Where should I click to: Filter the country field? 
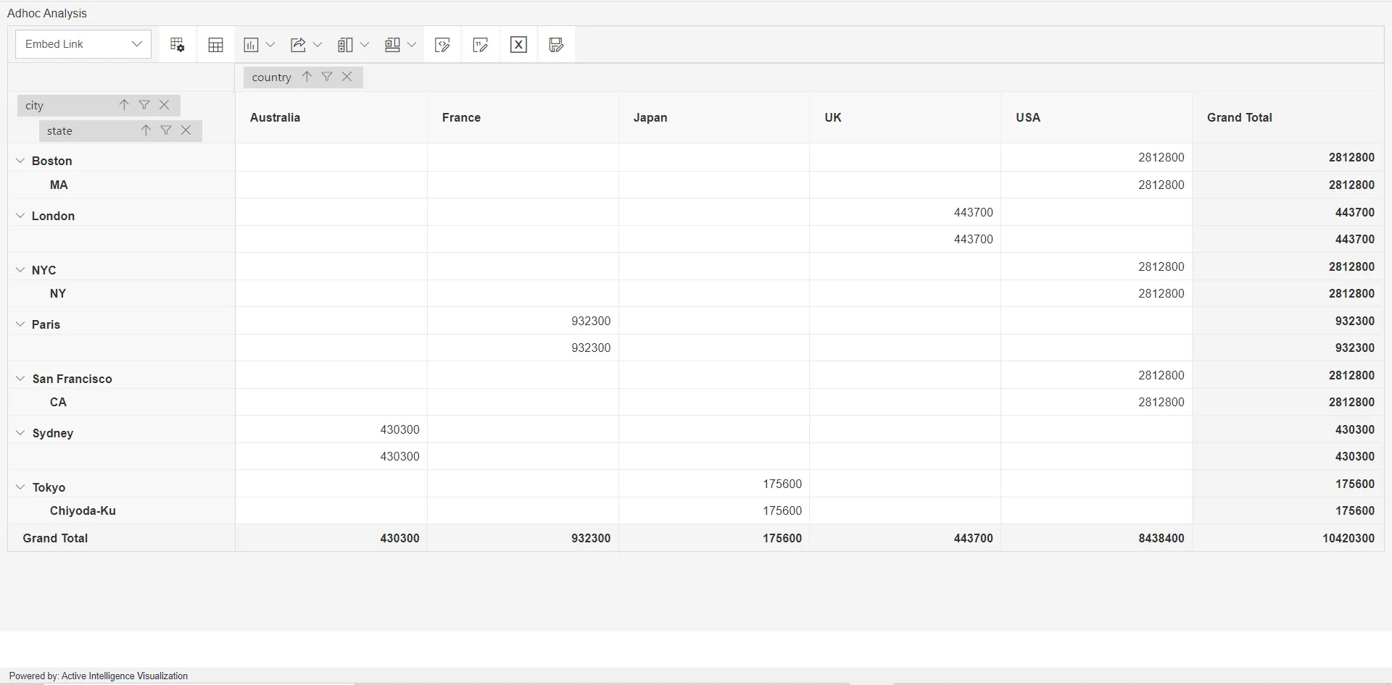[x=327, y=77]
